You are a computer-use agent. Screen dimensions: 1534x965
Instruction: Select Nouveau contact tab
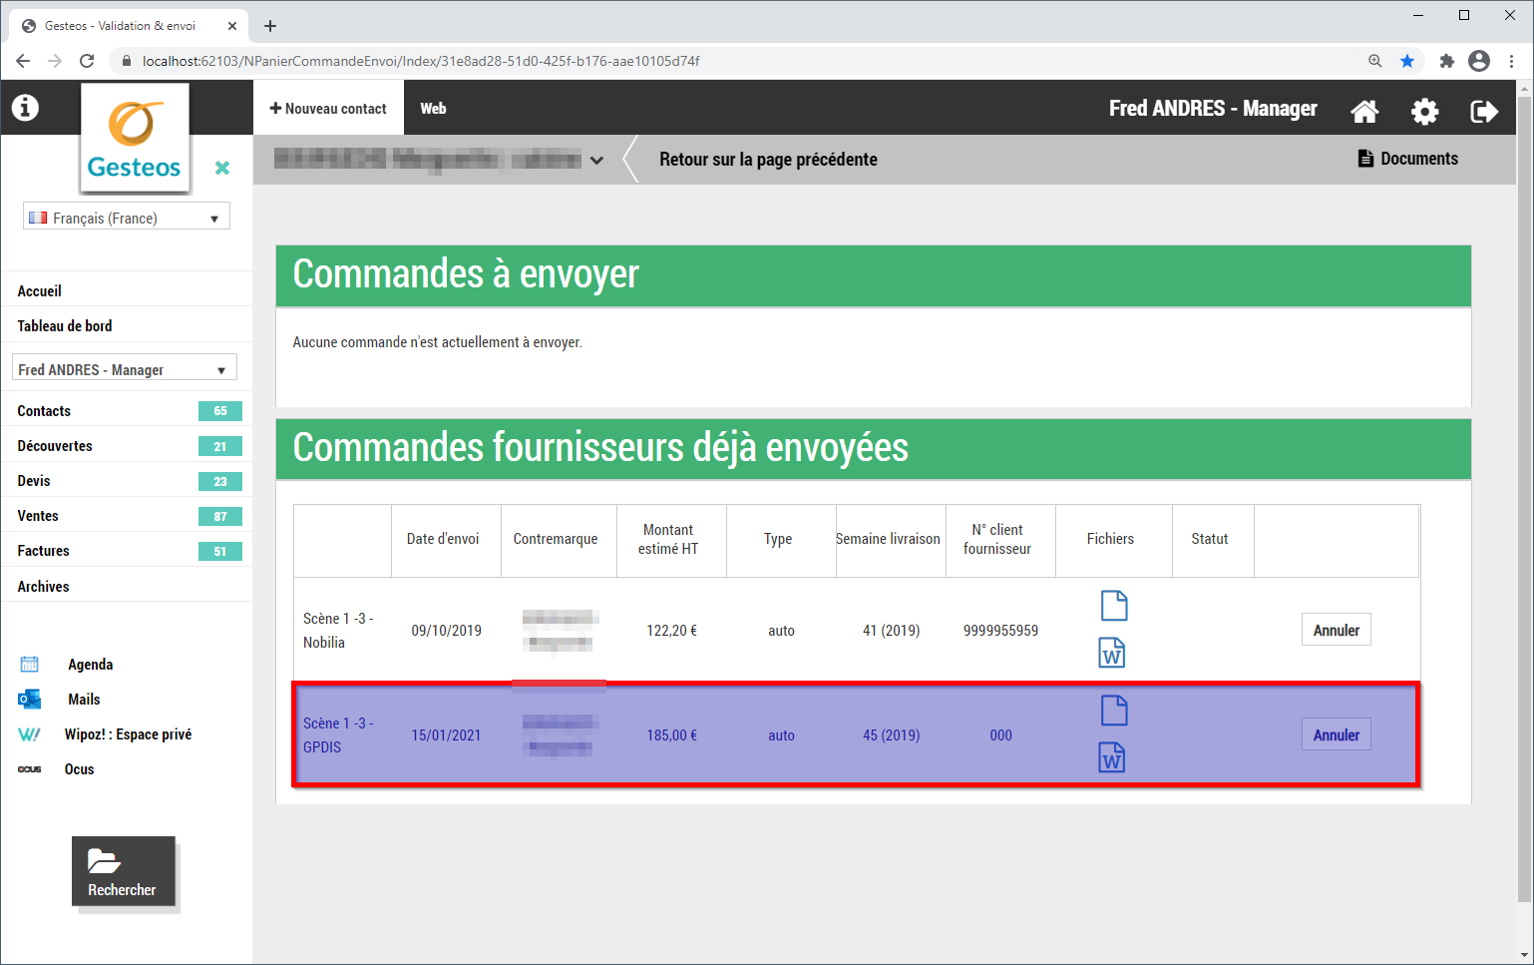(328, 109)
